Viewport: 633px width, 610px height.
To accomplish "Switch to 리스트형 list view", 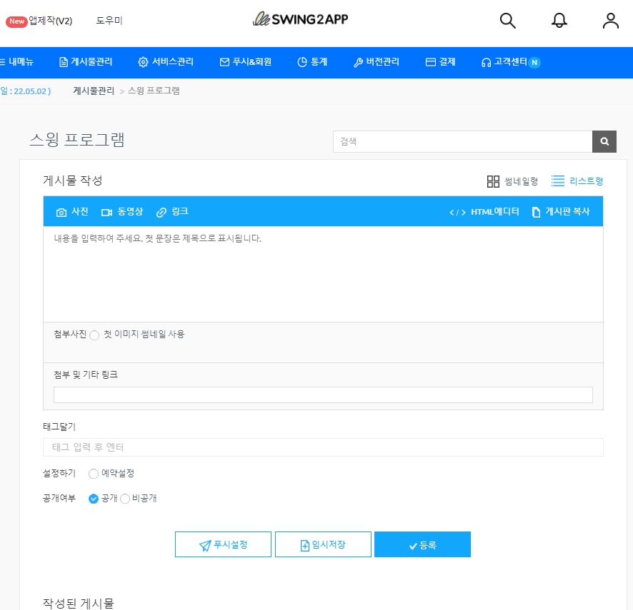I will click(x=577, y=181).
